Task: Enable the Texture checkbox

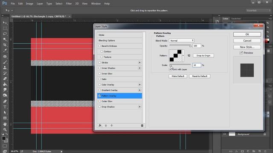Action: (x=102, y=57)
